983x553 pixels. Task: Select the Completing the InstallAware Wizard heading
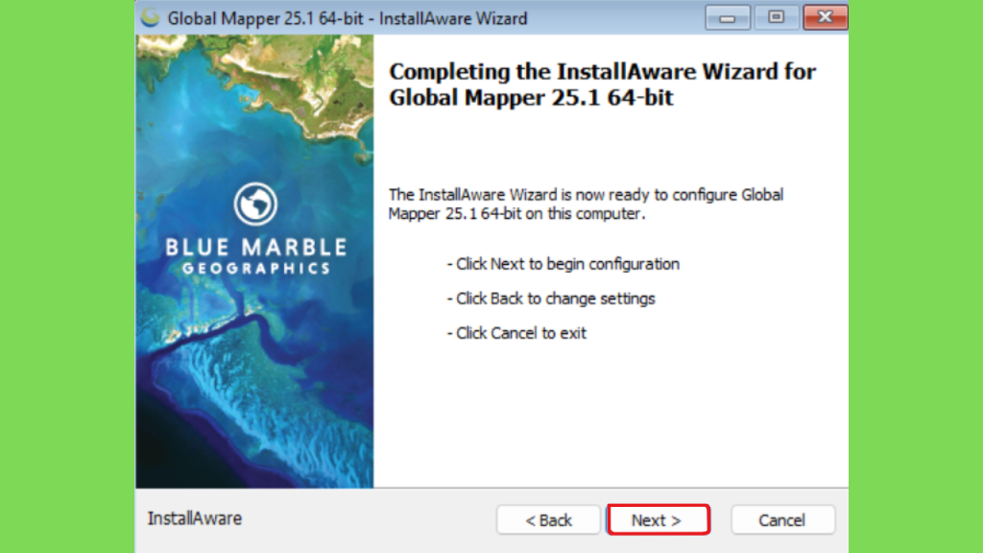(602, 84)
